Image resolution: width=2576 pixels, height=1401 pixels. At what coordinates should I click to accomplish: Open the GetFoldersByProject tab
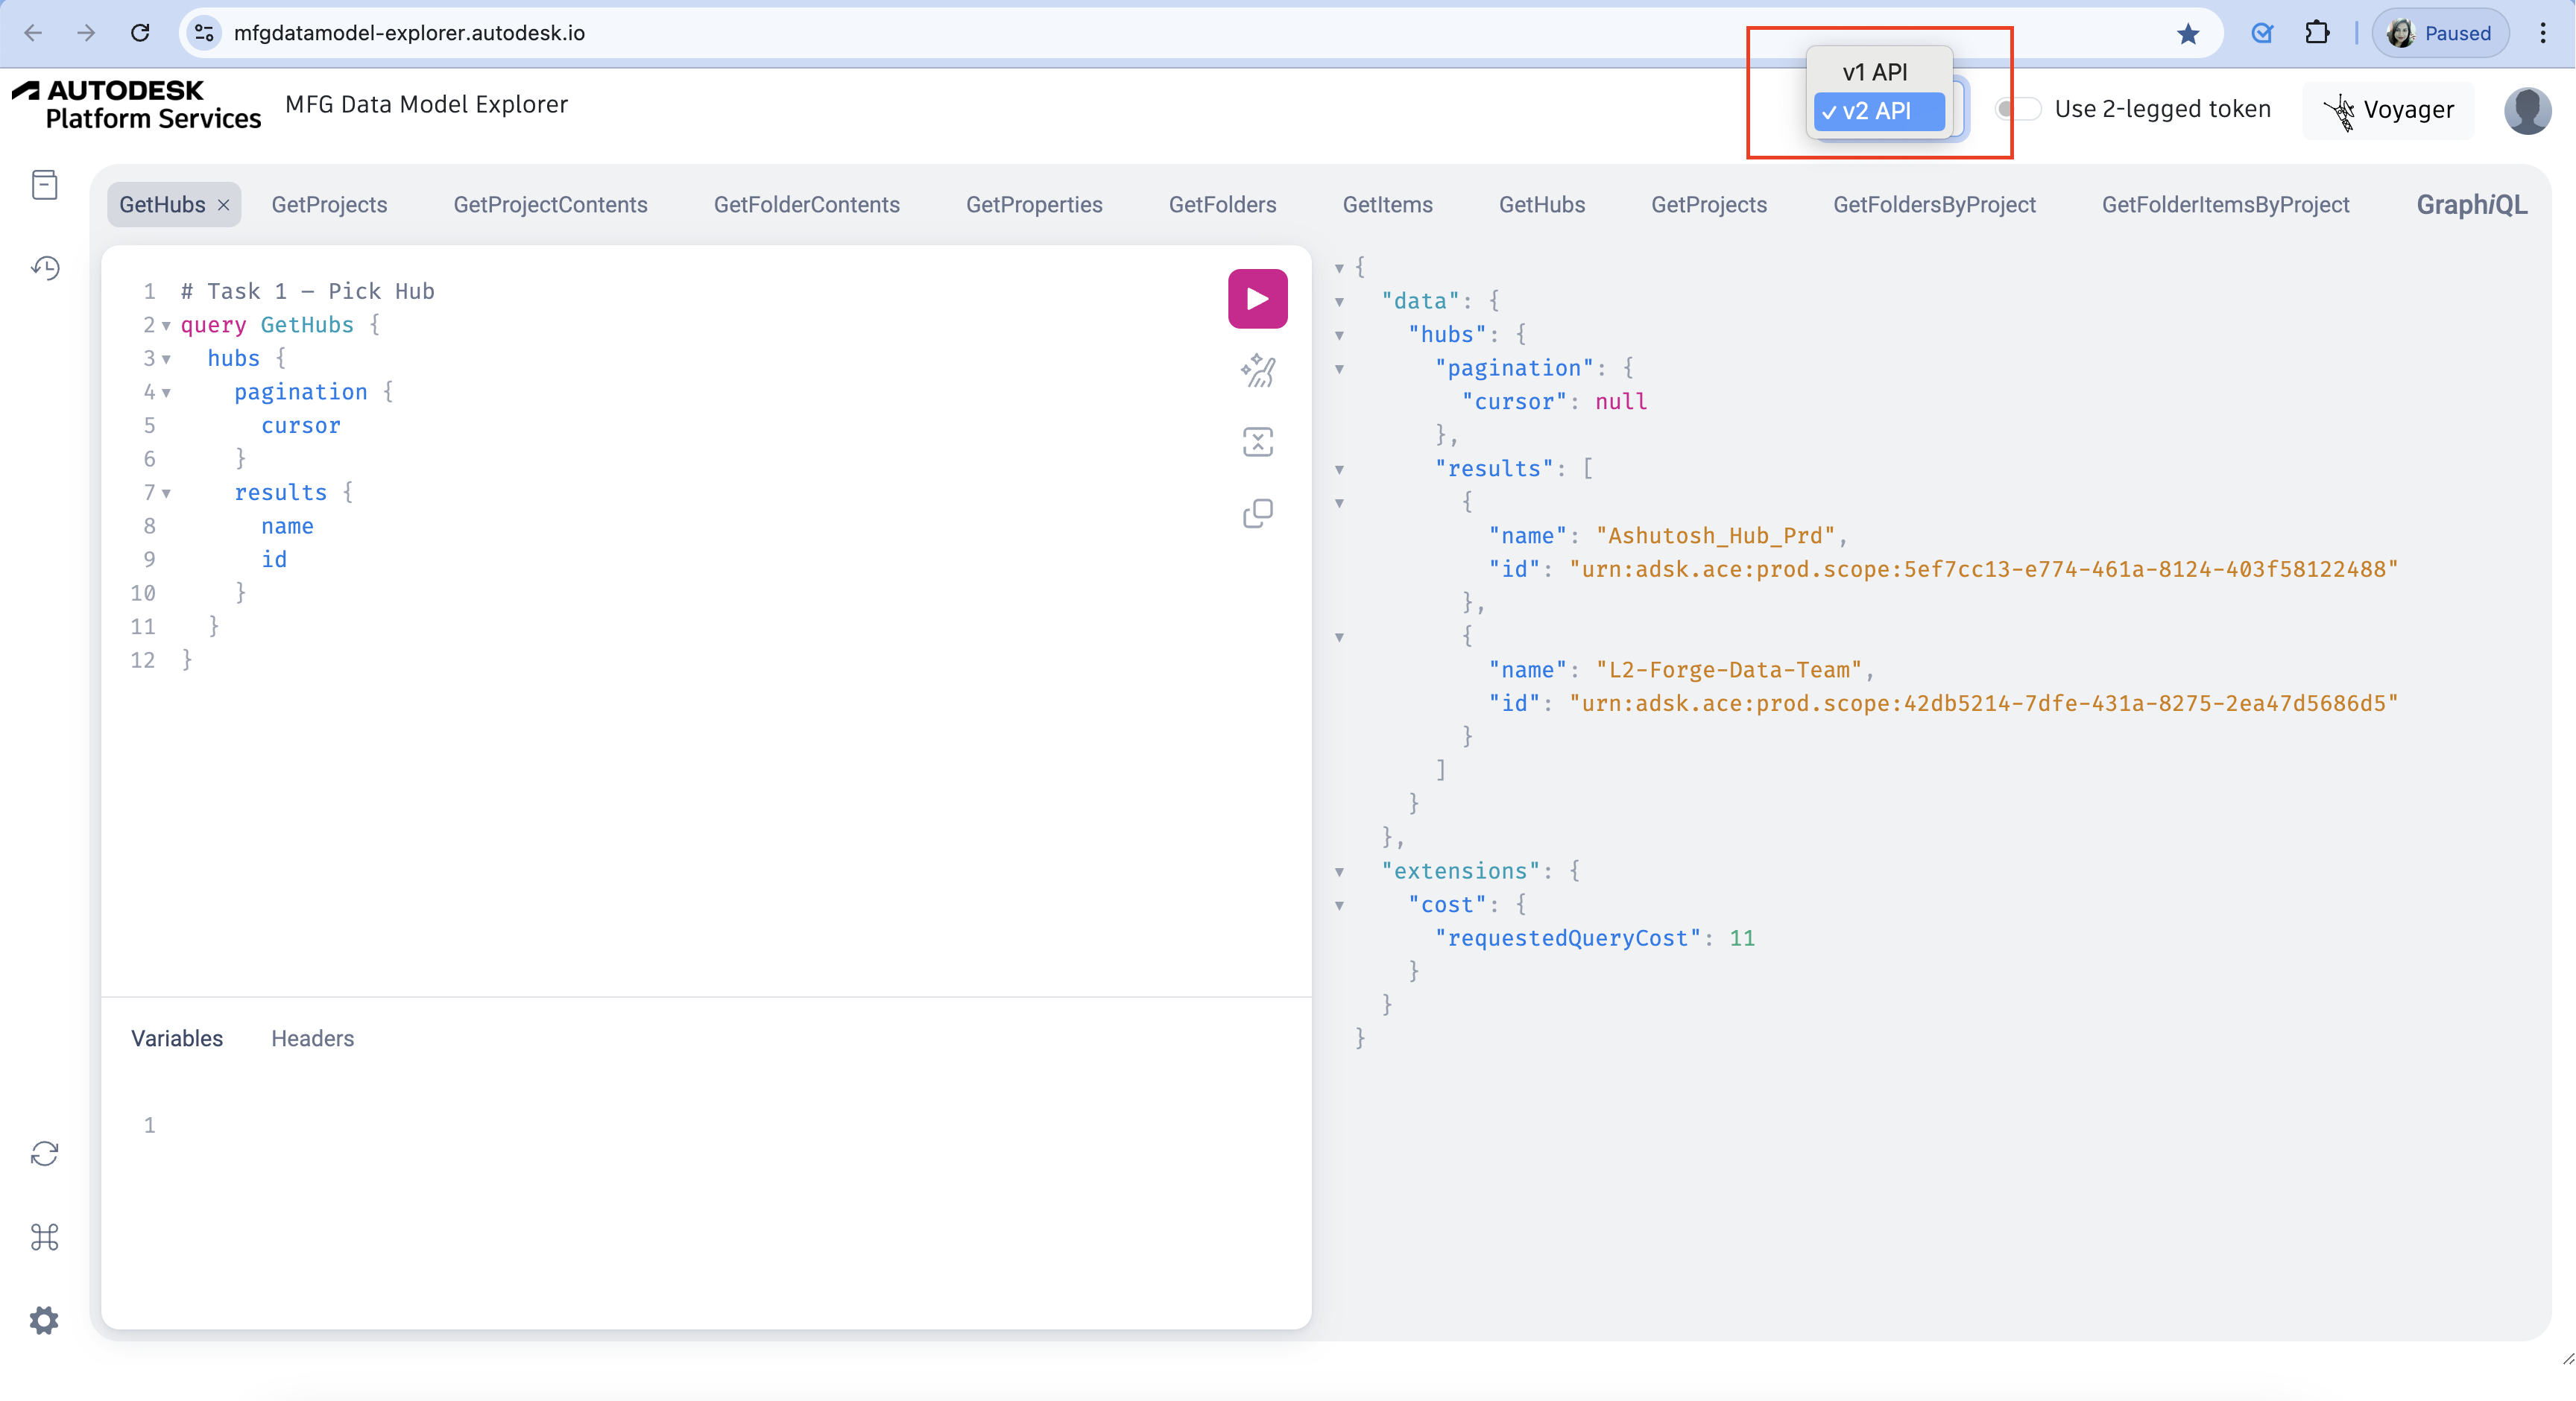pyautogui.click(x=1934, y=205)
